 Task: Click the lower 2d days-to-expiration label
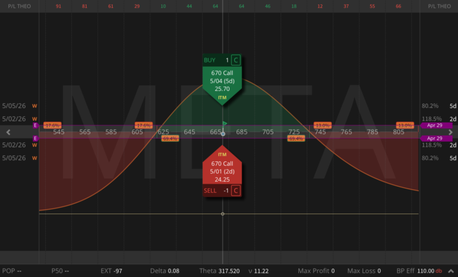[453, 145]
